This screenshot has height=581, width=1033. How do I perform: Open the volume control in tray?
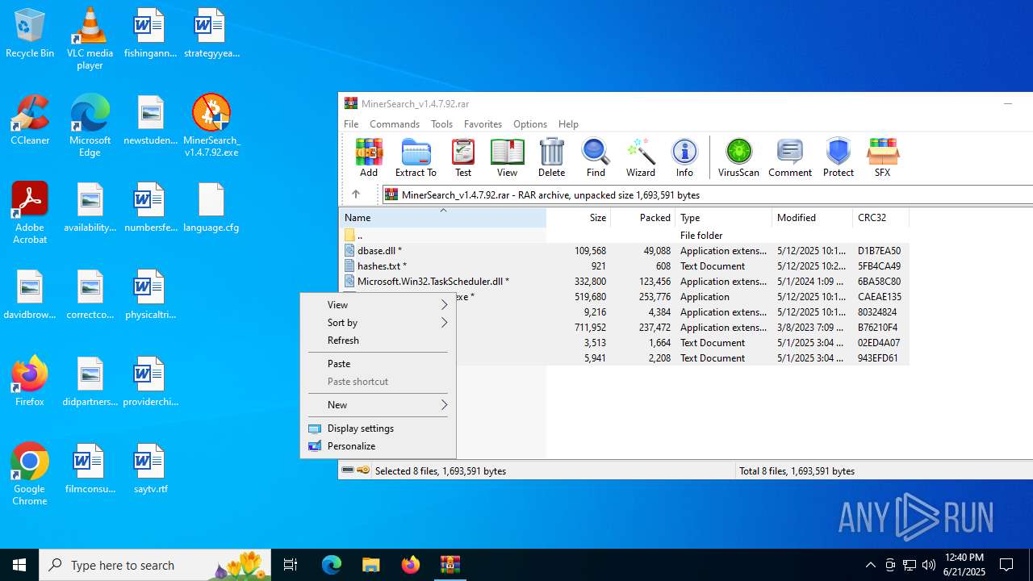929,565
